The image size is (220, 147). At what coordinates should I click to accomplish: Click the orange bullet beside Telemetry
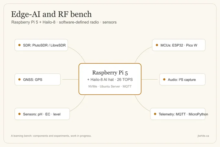155,114
